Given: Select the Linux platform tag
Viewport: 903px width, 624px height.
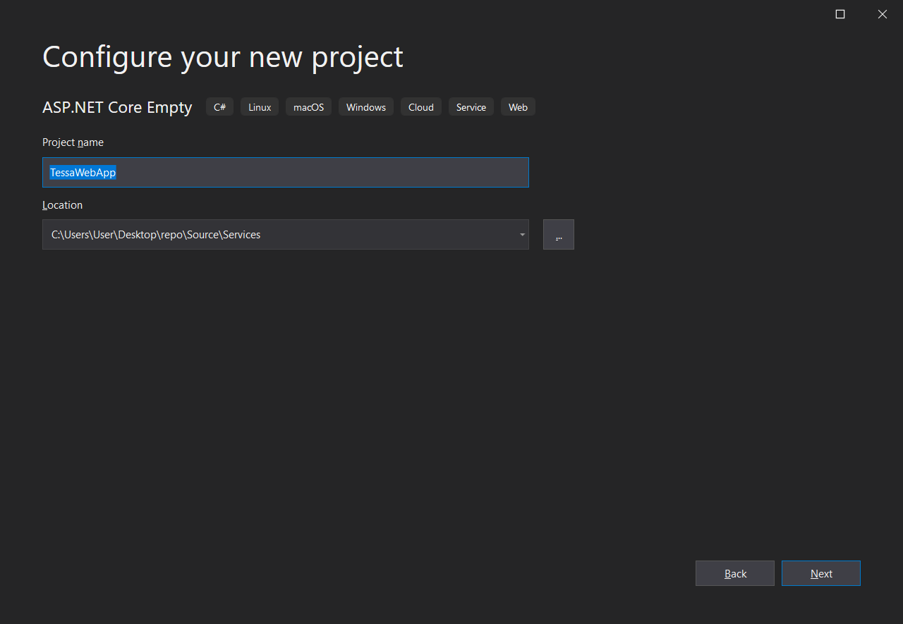Looking at the screenshot, I should (x=260, y=107).
